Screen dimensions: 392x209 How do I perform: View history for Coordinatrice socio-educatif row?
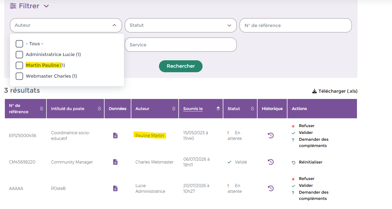(x=271, y=135)
